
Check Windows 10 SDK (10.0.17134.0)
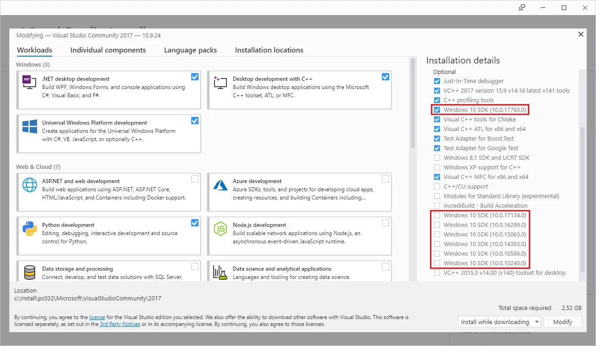[x=437, y=215]
